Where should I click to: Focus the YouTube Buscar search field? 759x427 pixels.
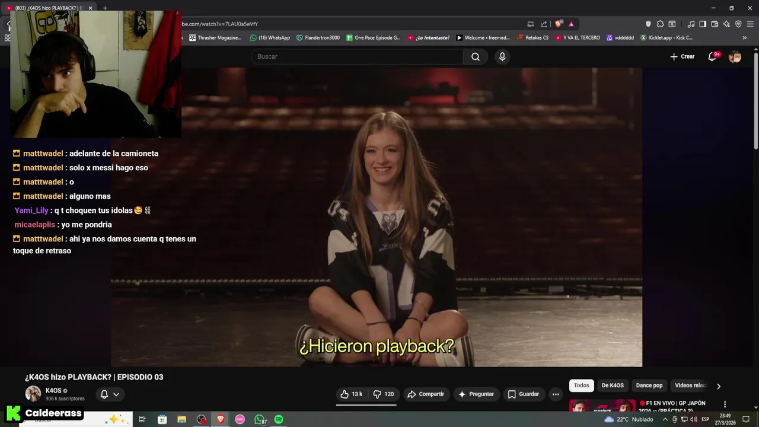[x=357, y=56]
